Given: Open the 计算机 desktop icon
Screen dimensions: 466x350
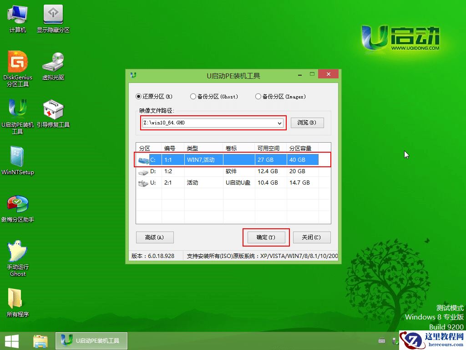Looking at the screenshot, I should [x=17, y=17].
